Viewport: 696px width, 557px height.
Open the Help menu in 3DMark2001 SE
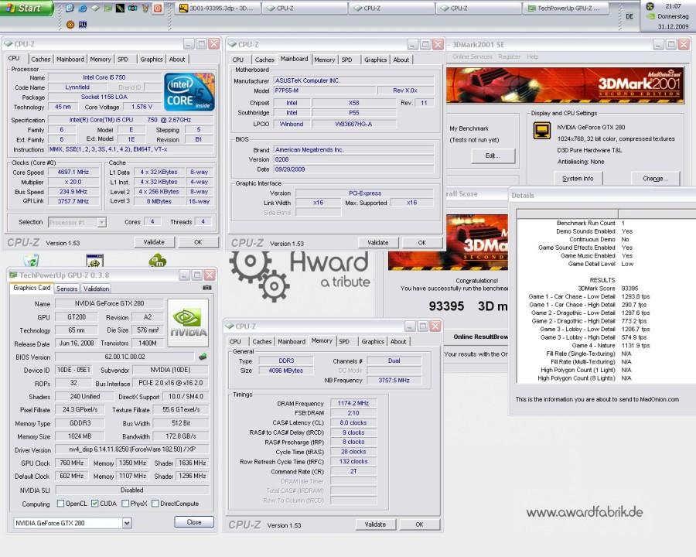click(533, 56)
